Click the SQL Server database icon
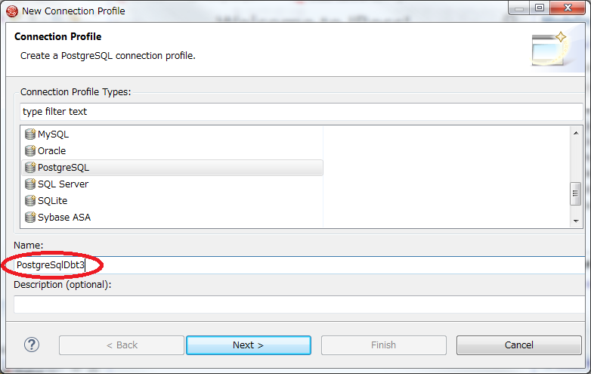 pos(30,184)
